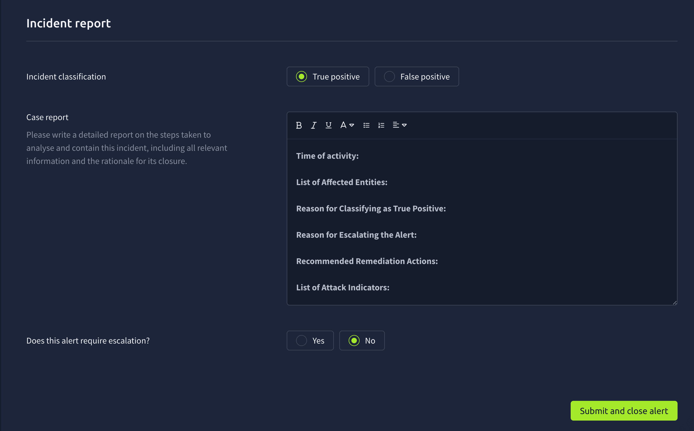Viewport: 694px width, 431px height.
Task: Expand text alignment dropdown arrow
Action: click(x=404, y=125)
